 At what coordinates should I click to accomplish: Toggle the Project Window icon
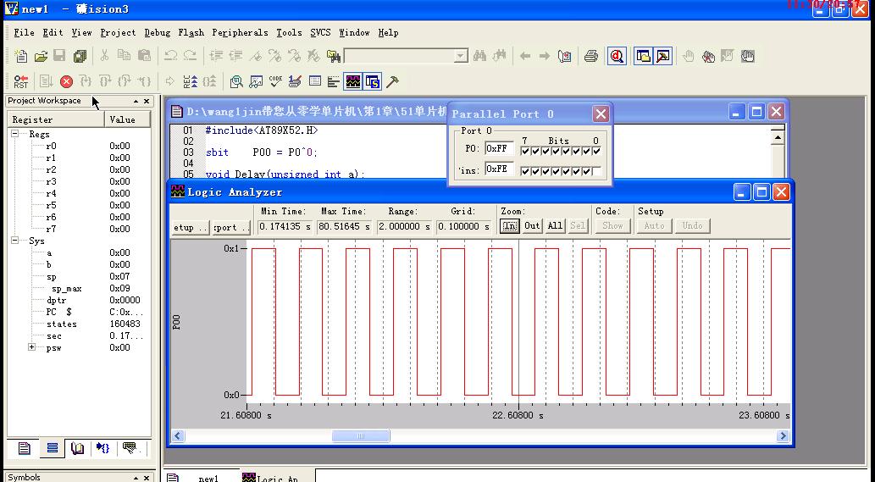[x=644, y=56]
